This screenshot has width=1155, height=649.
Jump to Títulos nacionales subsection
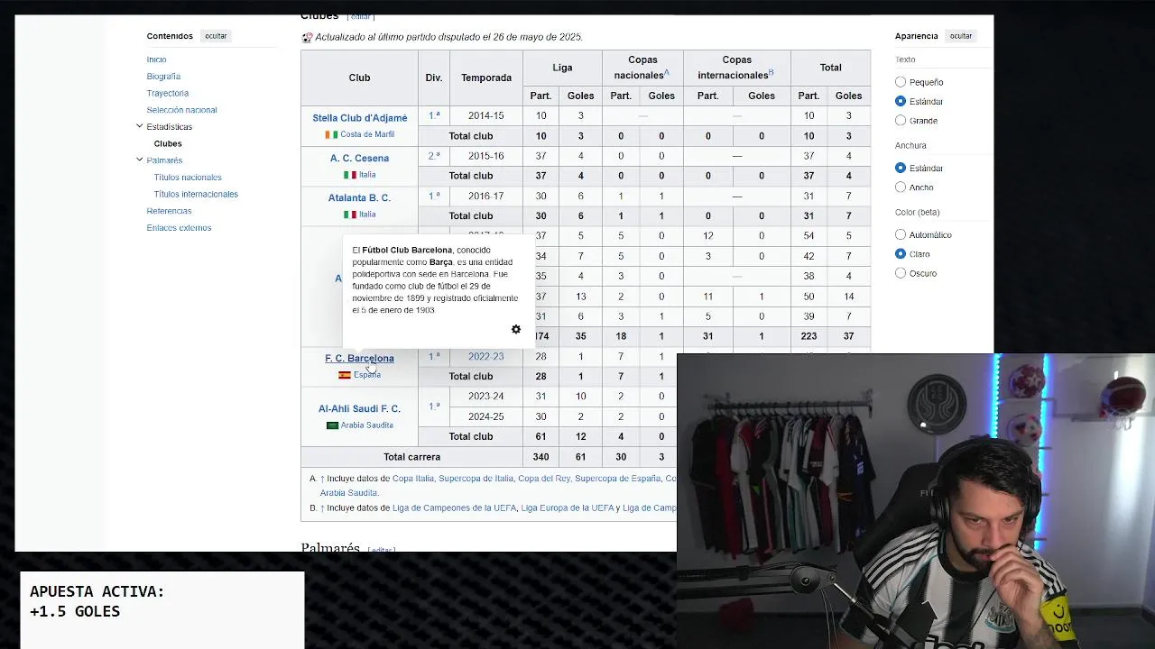[x=188, y=178]
